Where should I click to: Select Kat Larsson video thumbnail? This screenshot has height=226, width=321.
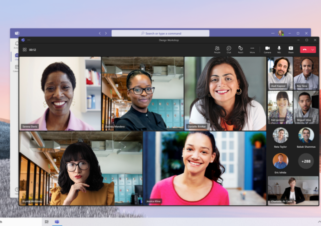tap(280, 107)
